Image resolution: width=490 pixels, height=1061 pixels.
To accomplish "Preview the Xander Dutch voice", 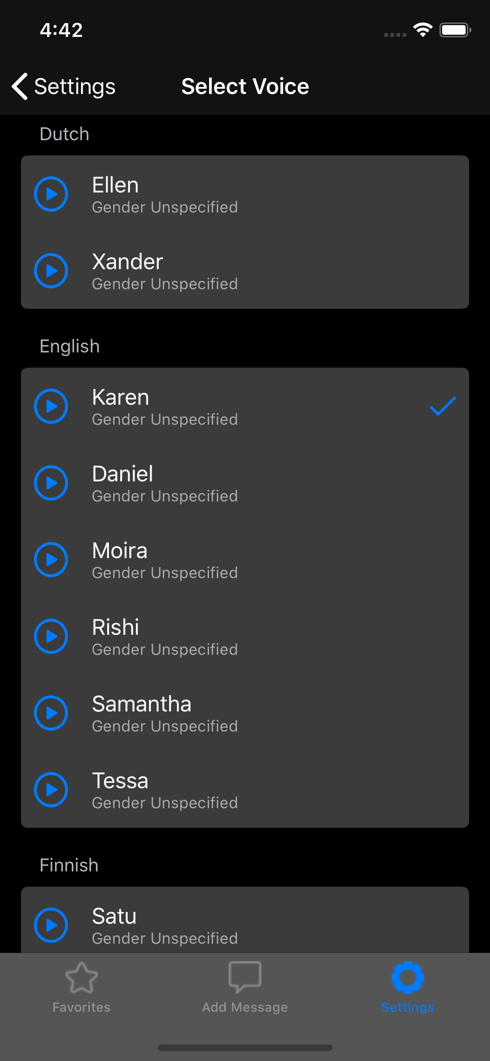I will 51,271.
